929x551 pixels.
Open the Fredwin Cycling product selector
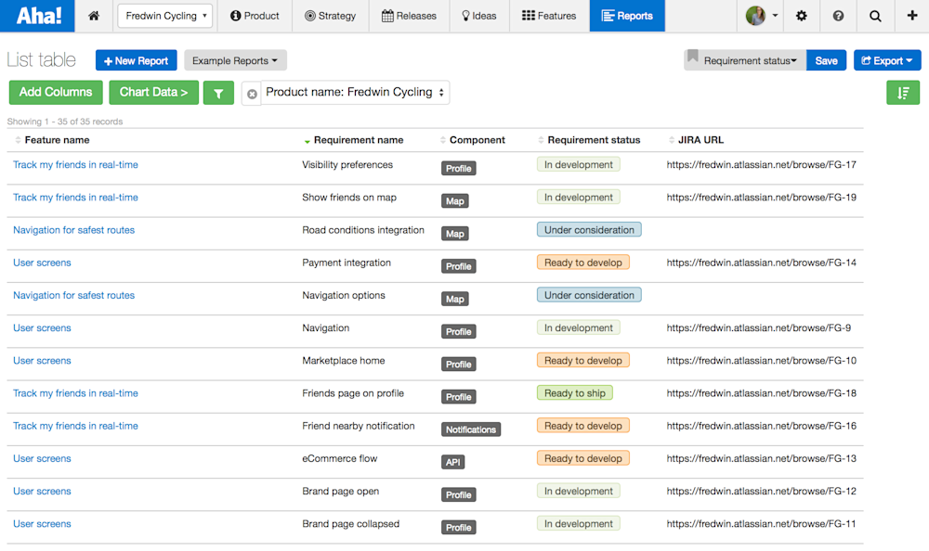164,16
